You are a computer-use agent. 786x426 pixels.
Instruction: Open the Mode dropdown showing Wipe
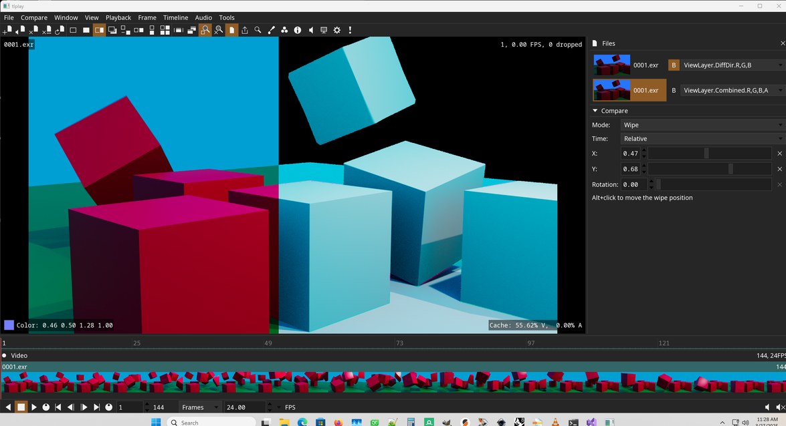702,125
